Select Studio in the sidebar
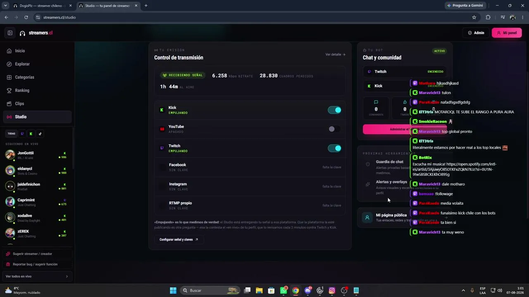529x297 pixels. (x=37, y=117)
